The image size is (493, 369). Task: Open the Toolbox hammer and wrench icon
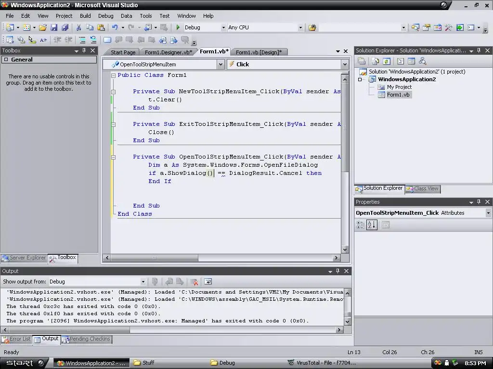(x=448, y=27)
